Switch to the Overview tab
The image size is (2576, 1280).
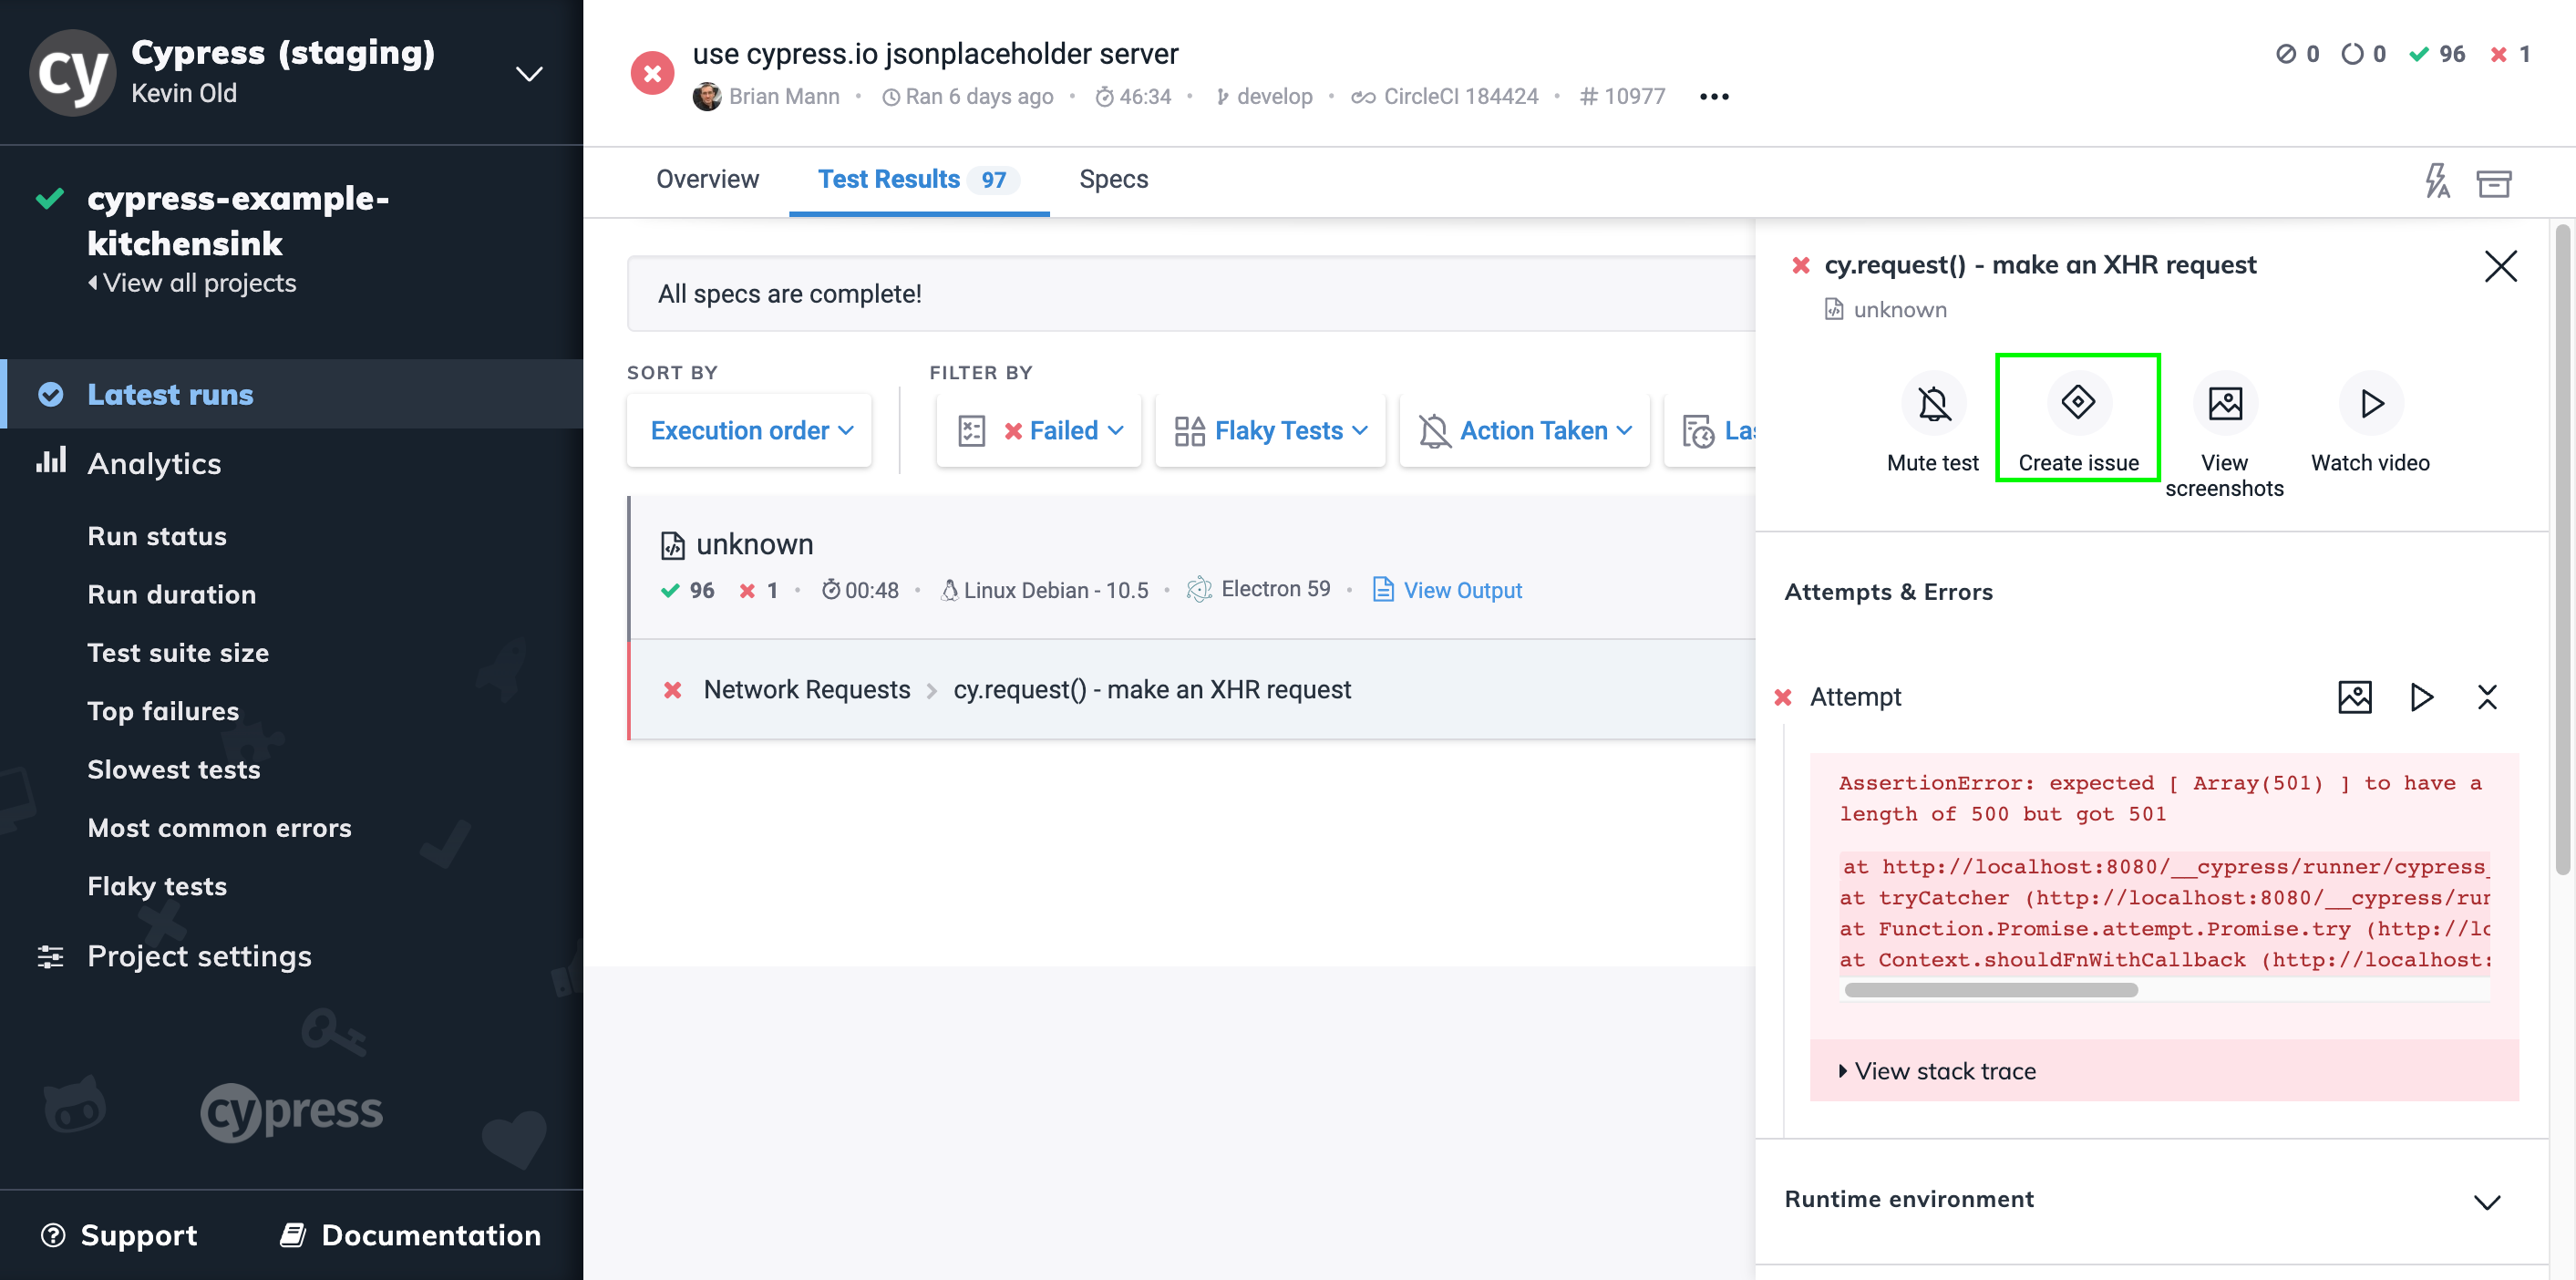(x=707, y=179)
